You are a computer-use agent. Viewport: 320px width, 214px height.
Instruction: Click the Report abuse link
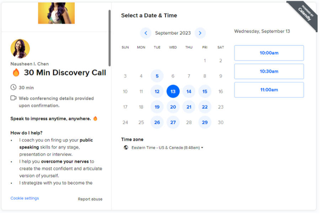click(90, 199)
